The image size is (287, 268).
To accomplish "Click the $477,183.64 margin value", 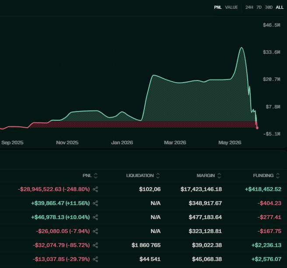I will [x=205, y=217].
